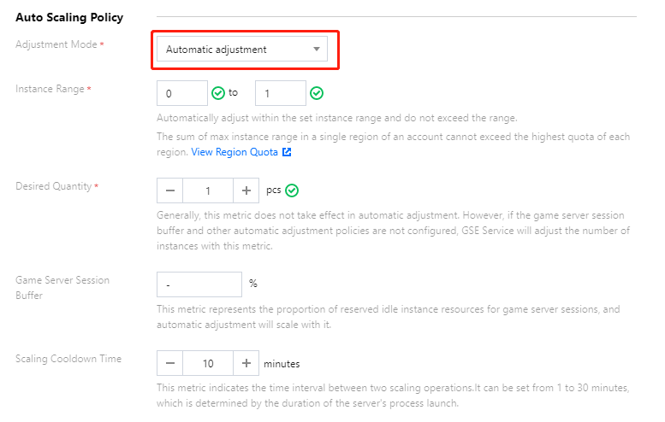665x422 pixels.
Task: Click external link icon beside Region Quota
Action: coord(287,152)
